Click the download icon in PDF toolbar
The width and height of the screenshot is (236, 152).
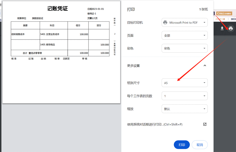222,28
